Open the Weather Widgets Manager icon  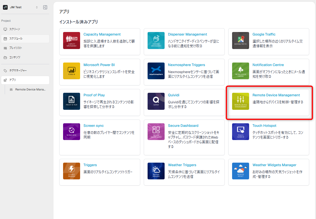(240, 171)
